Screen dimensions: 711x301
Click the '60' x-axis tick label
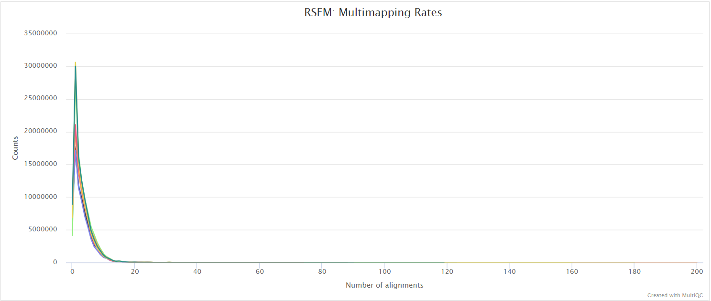(260, 271)
